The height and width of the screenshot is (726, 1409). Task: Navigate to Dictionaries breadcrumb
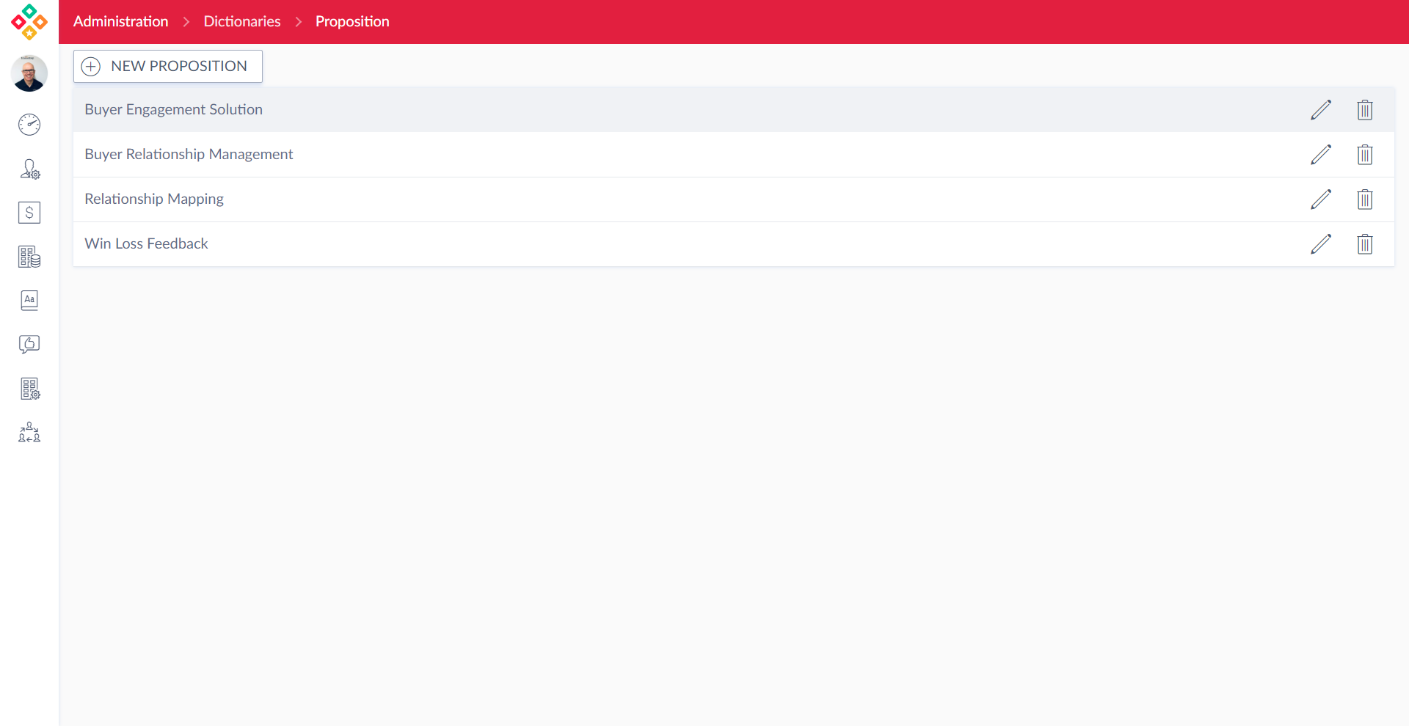pos(241,21)
